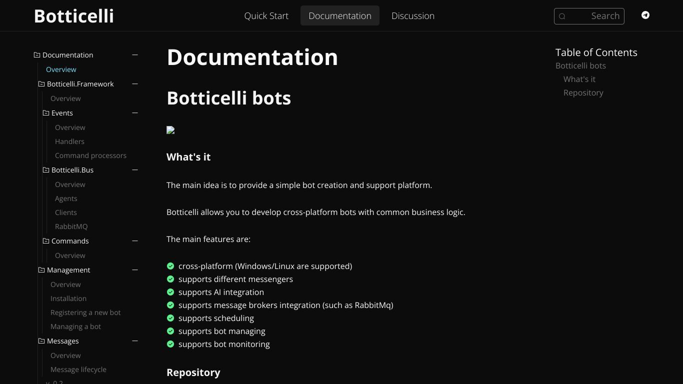
Task: Click the Management folder label
Action: [x=68, y=270]
